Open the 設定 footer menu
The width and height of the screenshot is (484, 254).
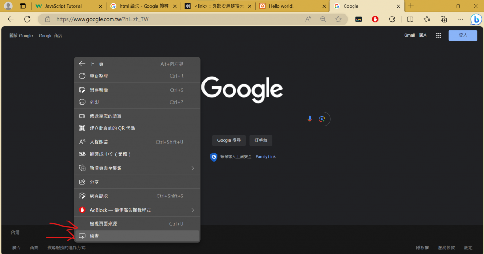point(468,247)
